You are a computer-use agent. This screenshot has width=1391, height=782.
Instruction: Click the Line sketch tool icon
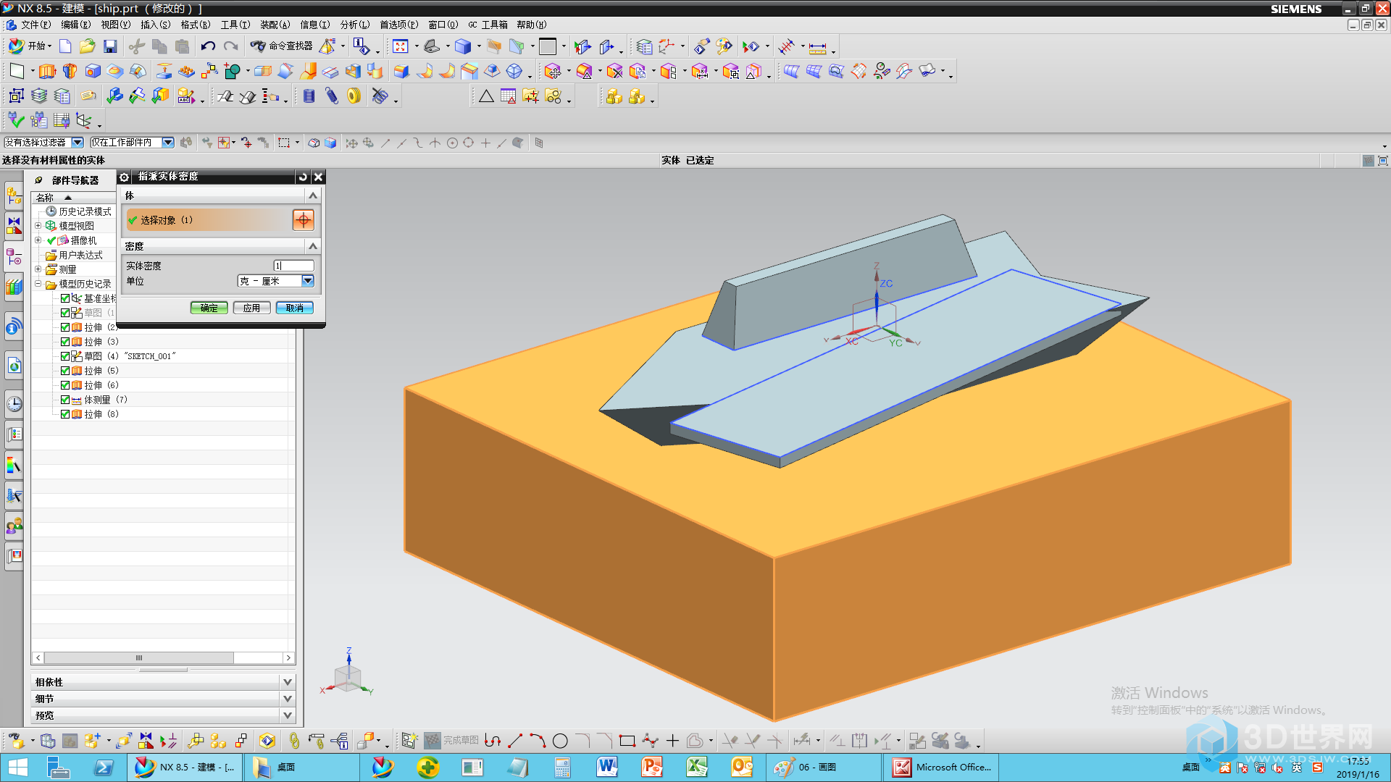[515, 741]
